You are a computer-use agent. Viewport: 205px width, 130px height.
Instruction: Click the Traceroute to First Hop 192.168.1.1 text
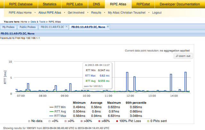click(x=20, y=38)
